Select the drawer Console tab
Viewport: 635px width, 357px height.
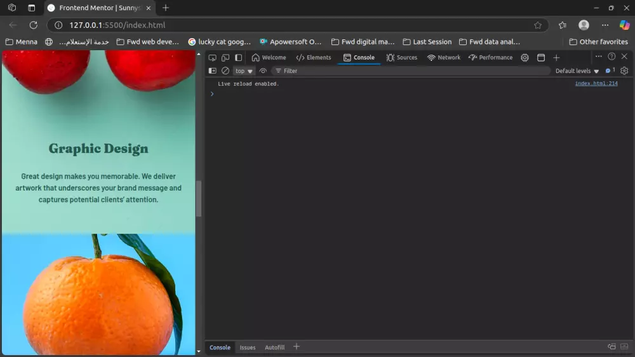tap(220, 347)
